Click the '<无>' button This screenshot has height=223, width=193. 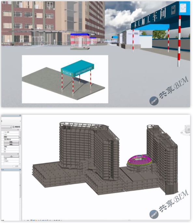tap(11, 156)
